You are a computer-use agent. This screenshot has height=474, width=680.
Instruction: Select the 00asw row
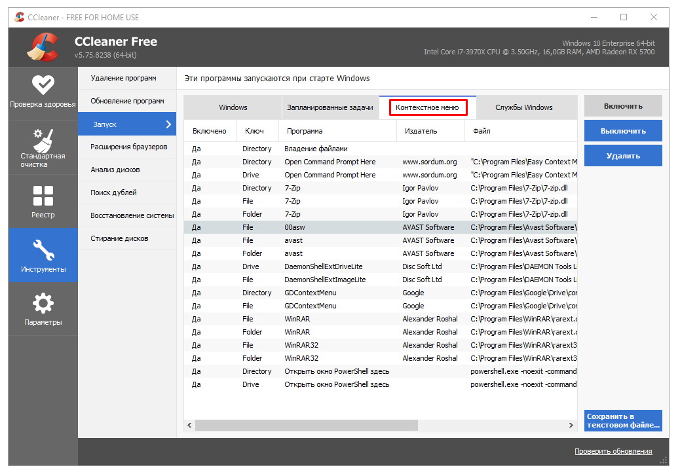tap(381, 227)
